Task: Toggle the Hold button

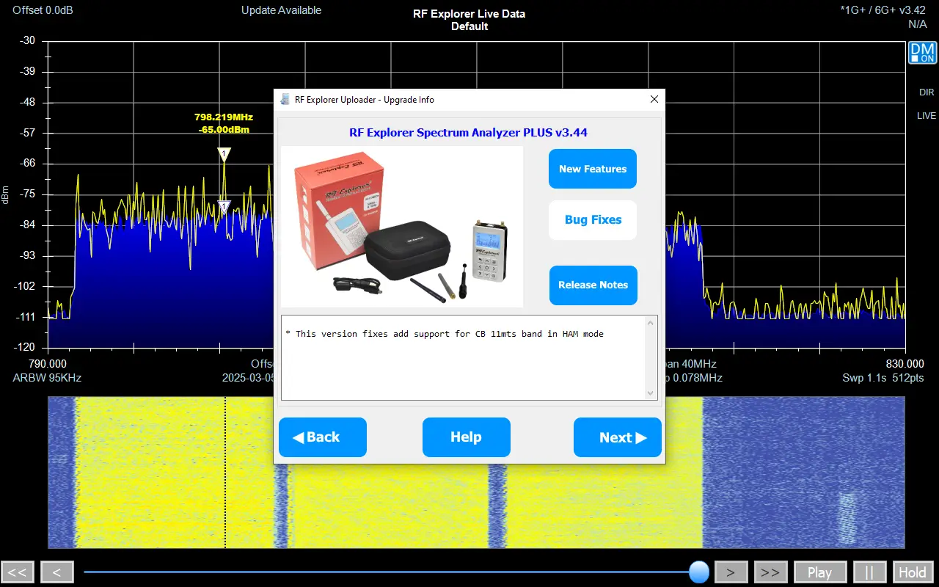Action: [x=912, y=572]
